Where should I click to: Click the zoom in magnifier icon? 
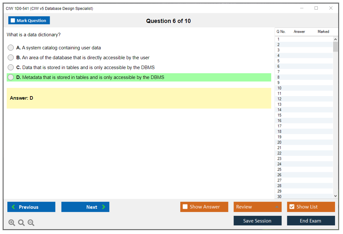12,223
